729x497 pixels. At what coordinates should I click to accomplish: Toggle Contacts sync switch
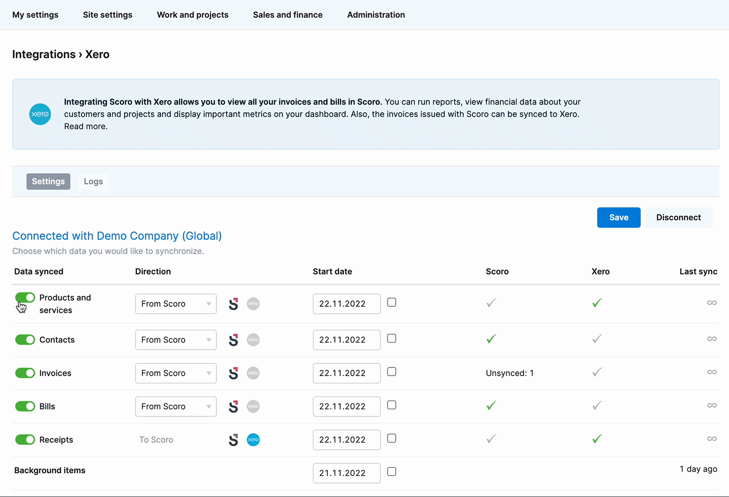[25, 340]
